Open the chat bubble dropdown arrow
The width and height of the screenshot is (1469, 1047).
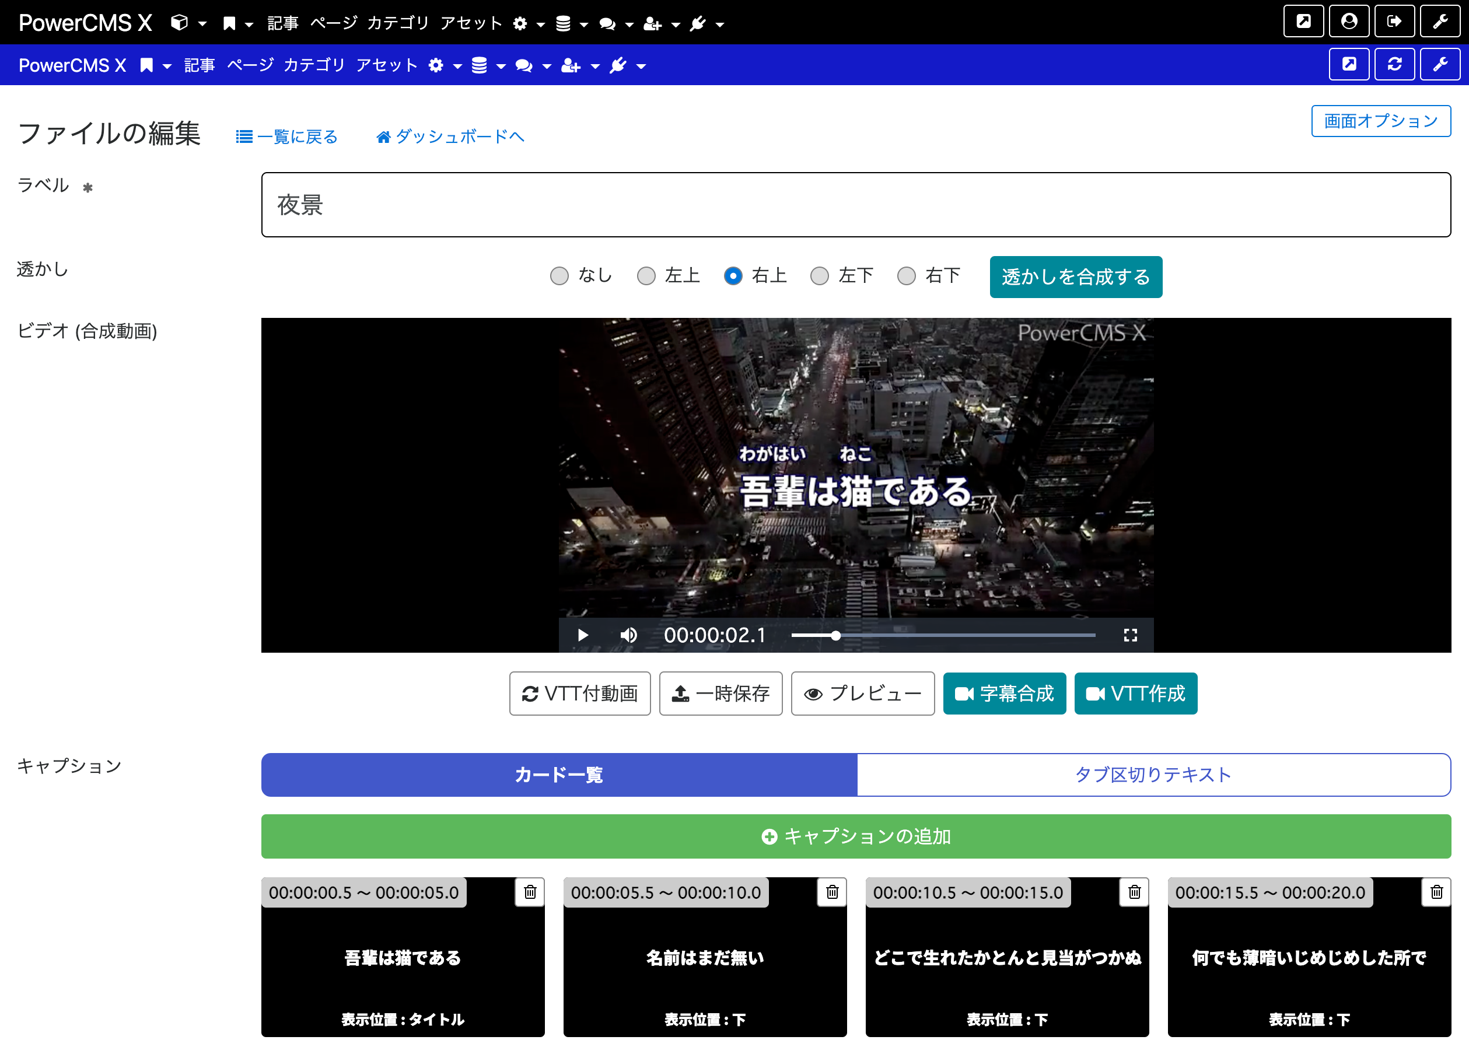[x=631, y=24]
